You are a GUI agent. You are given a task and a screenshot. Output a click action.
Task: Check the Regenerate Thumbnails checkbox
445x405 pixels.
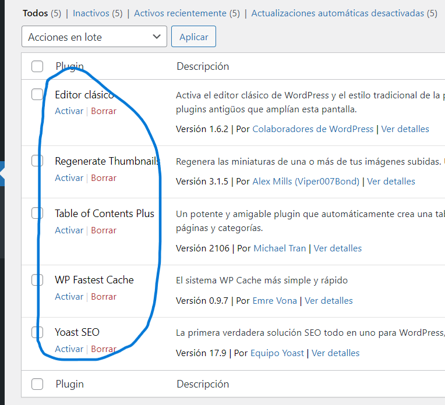tap(37, 161)
